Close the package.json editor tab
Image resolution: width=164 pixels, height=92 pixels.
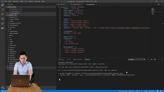[97, 4]
